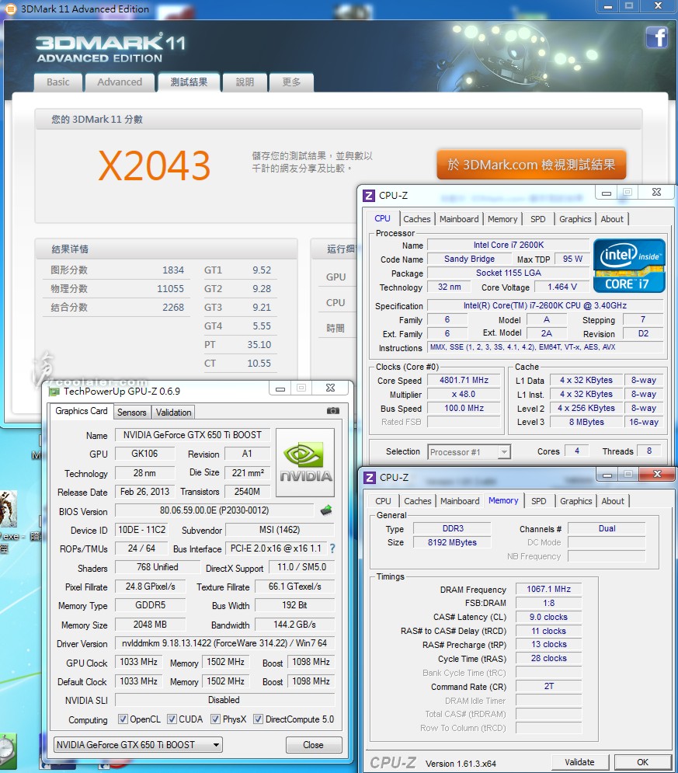The image size is (678, 773).
Task: Open the Graphics tab in lower CPU-Z
Action: pos(576,501)
